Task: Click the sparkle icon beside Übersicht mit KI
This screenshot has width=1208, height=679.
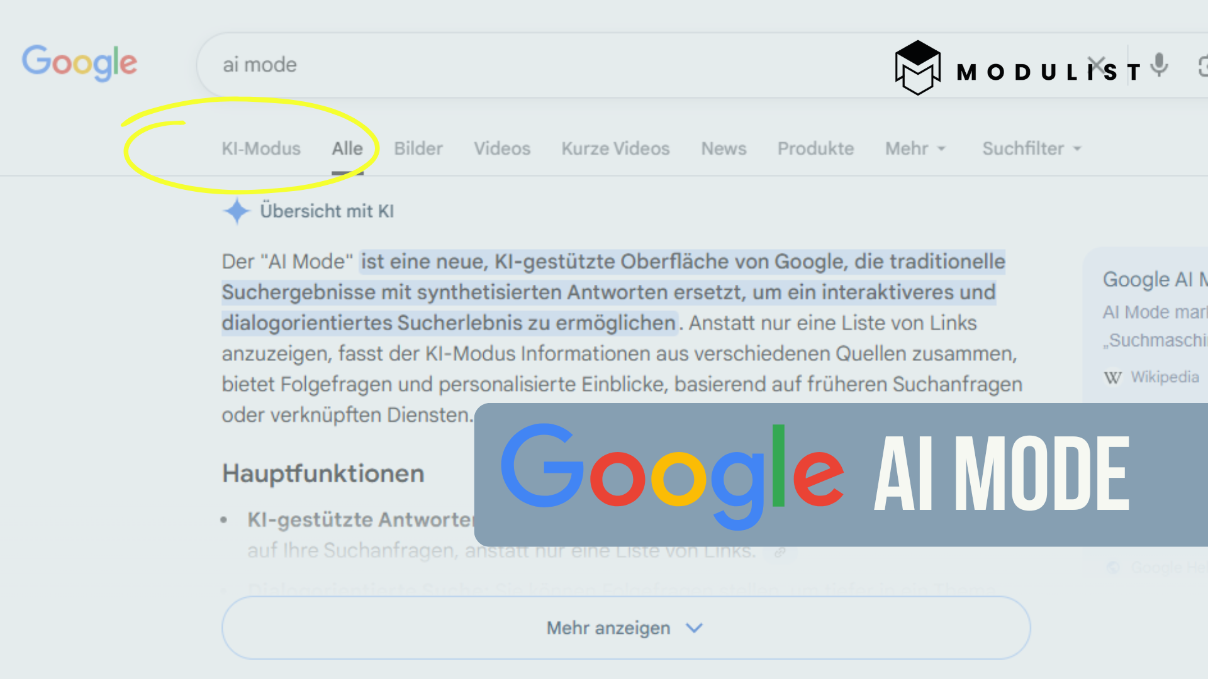Action: 236,211
